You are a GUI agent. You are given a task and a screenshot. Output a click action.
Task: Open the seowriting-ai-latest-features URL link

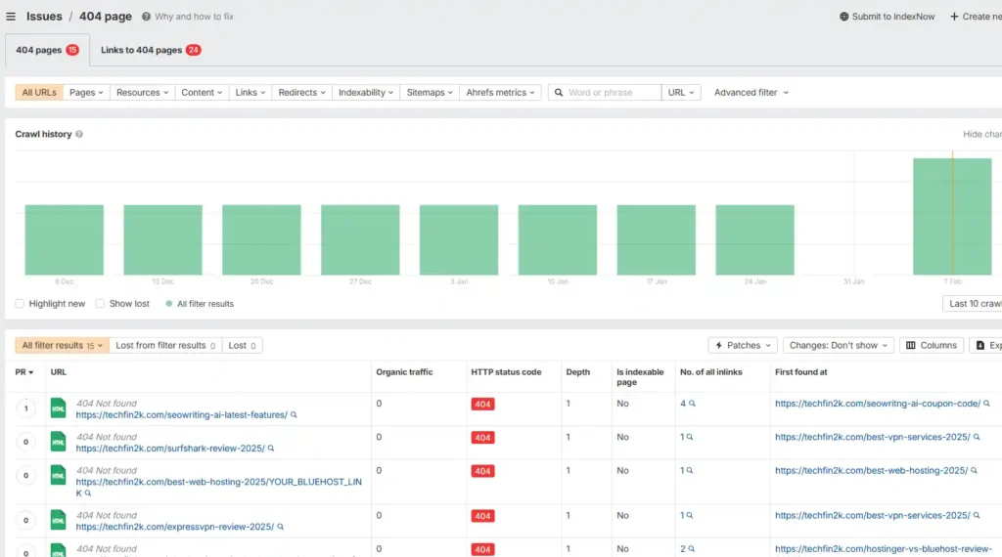(181, 414)
